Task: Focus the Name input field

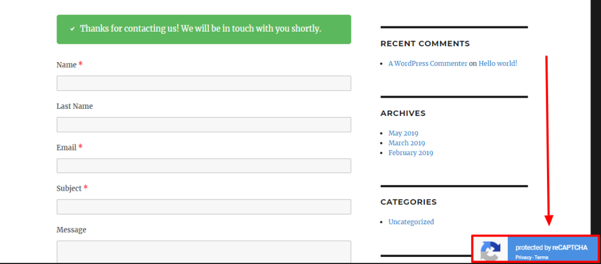Action: (x=204, y=83)
